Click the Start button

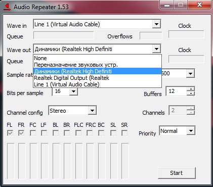tap(177, 173)
